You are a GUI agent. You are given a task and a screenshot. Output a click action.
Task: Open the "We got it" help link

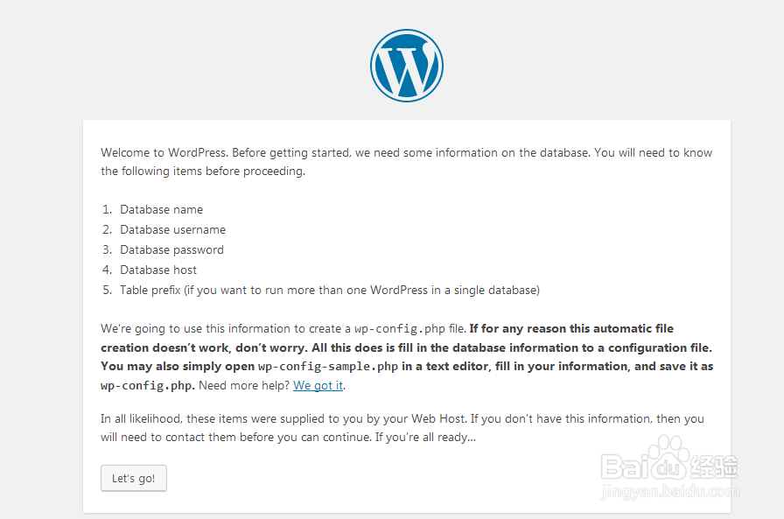pos(318,386)
